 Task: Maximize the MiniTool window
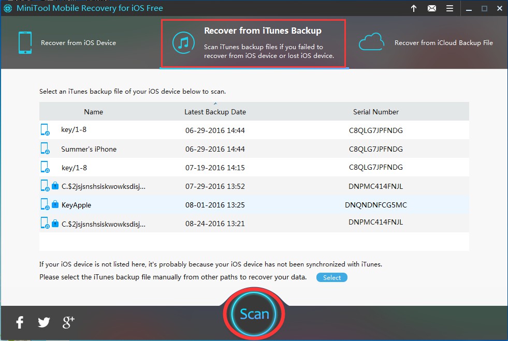point(484,8)
